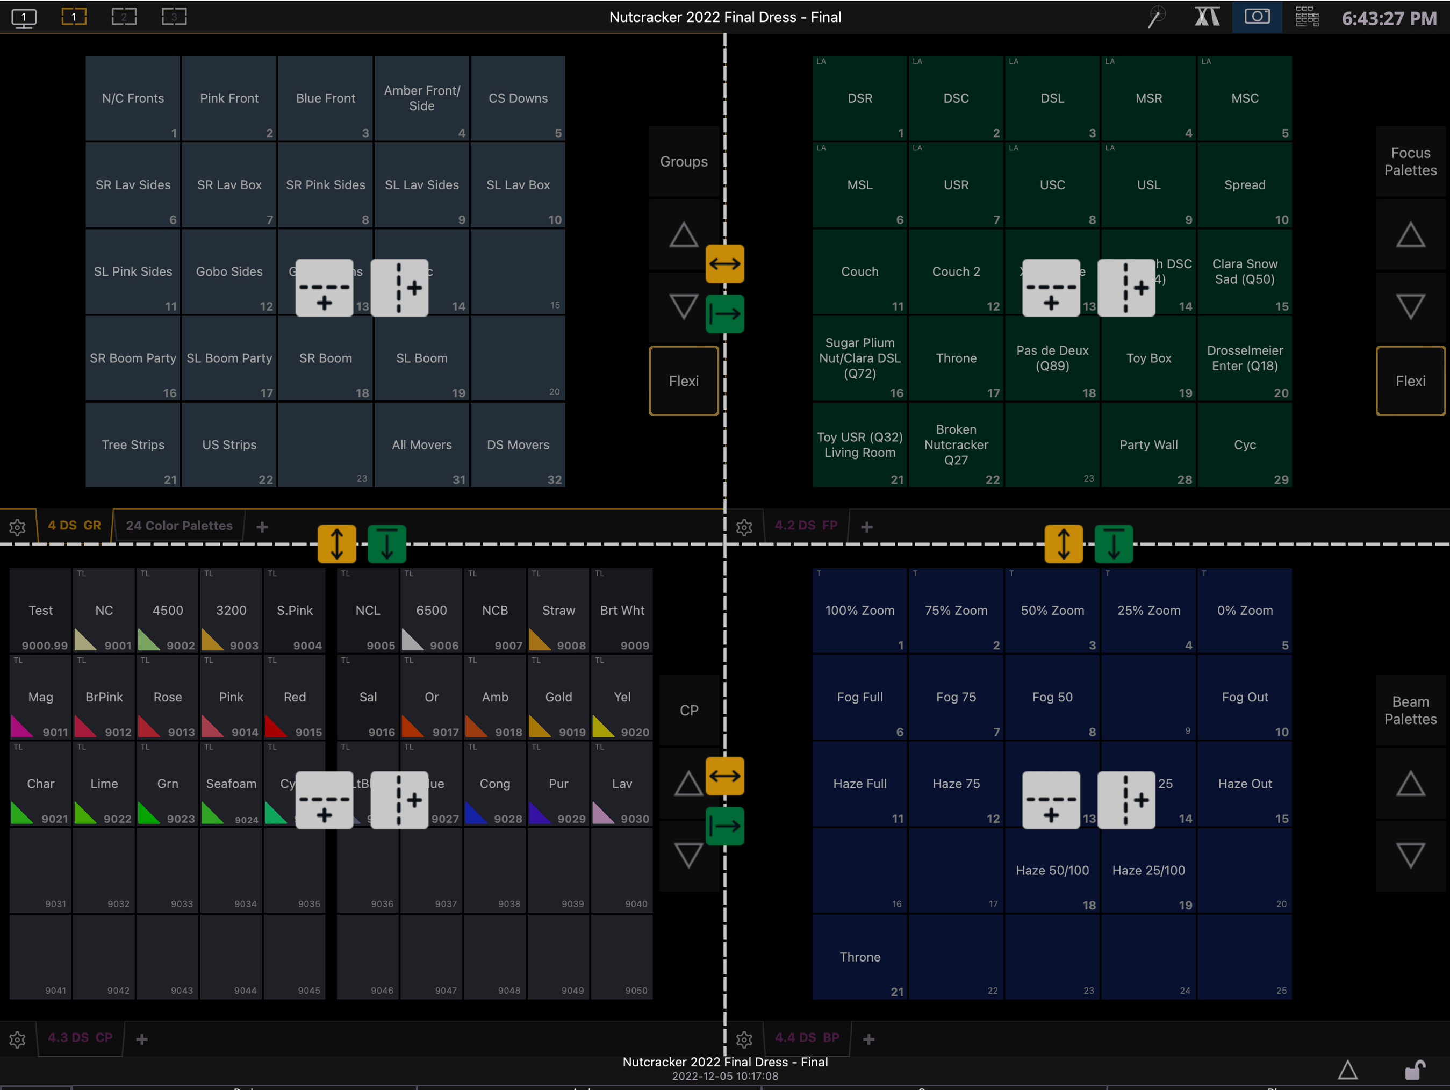The width and height of the screenshot is (1450, 1090).
Task: Add new tab next to 4.2 DS FP
Action: click(866, 527)
